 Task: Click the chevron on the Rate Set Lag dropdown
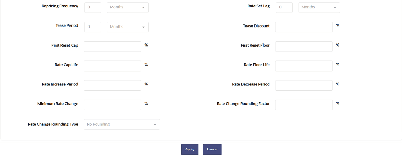[x=335, y=7]
